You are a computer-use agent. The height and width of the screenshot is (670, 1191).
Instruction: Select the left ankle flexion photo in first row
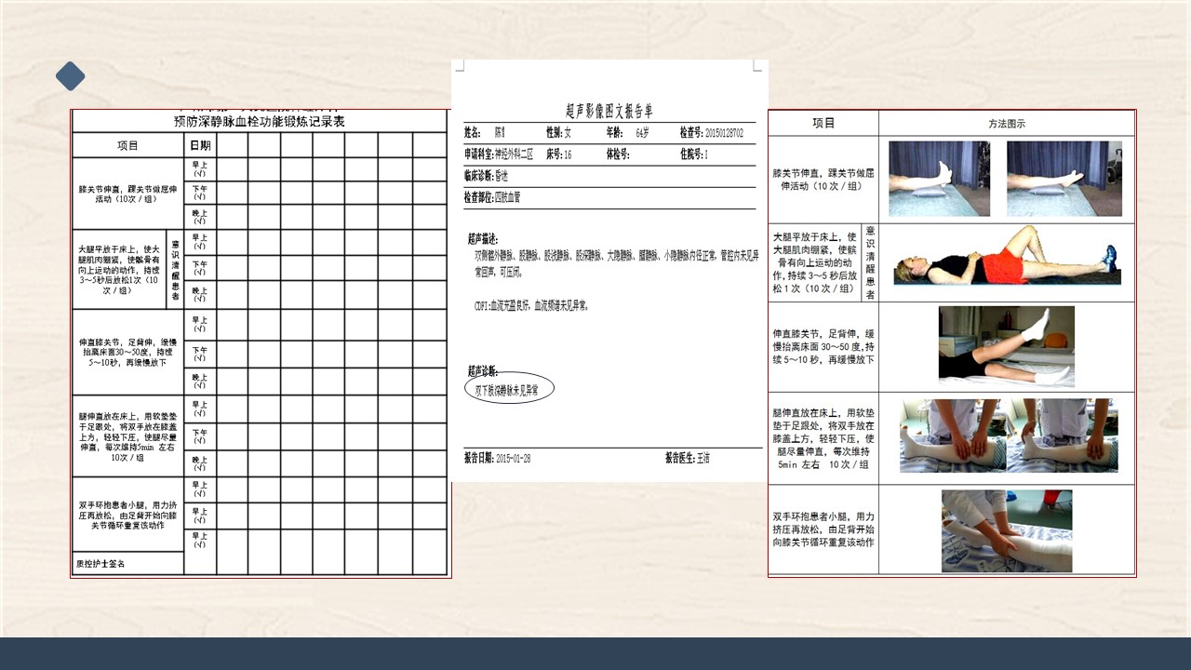(x=939, y=179)
